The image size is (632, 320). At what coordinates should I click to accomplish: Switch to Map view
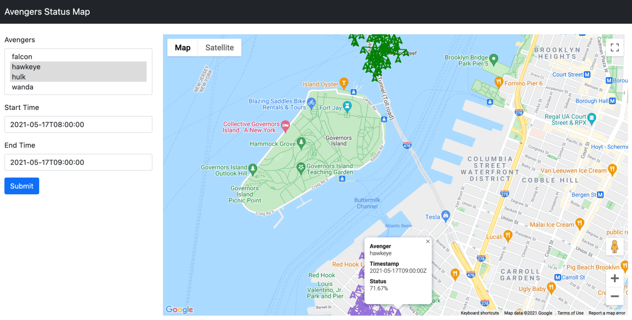coord(182,47)
